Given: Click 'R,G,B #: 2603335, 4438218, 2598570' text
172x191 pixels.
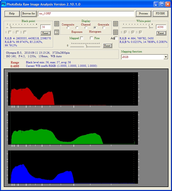Looking at the screenshot, I should pyautogui.click(x=28, y=38).
